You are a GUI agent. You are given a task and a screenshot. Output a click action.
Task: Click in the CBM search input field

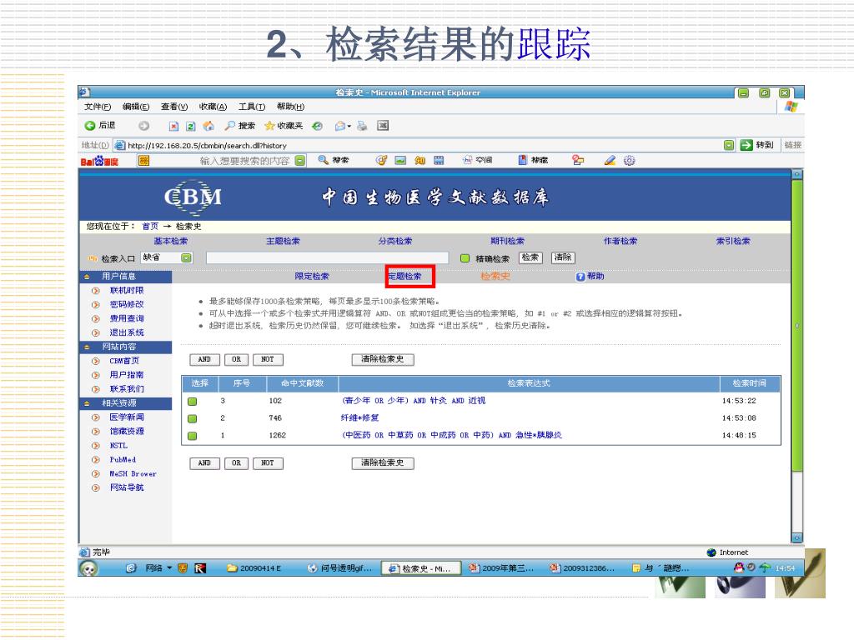327,258
